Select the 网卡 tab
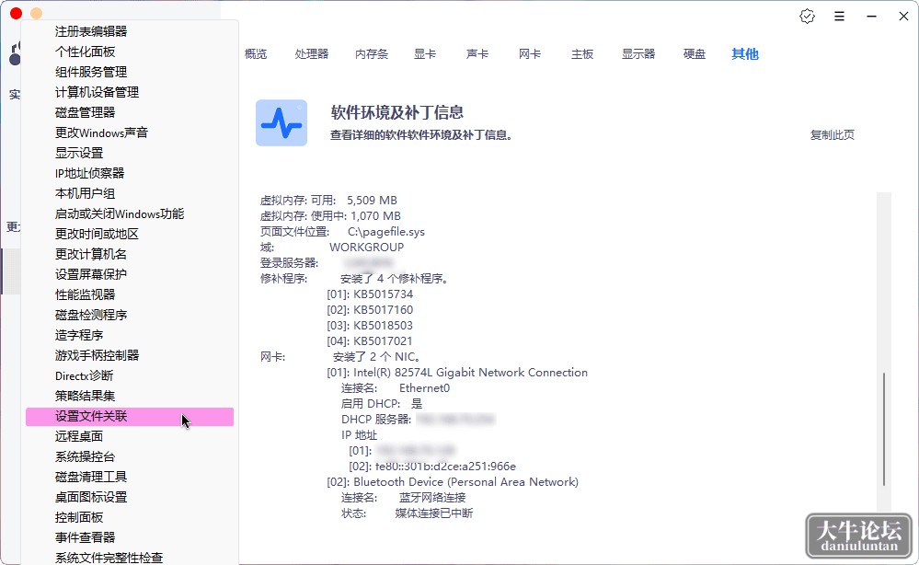Viewport: 919px width, 565px height. tap(530, 54)
